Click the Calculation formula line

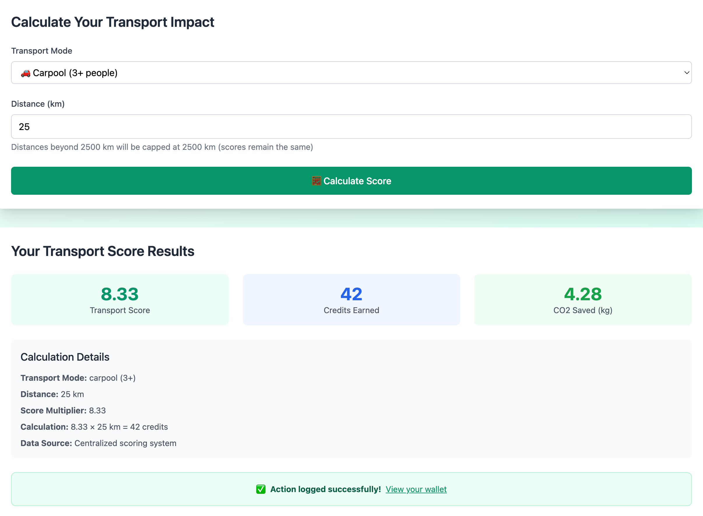pyautogui.click(x=94, y=427)
